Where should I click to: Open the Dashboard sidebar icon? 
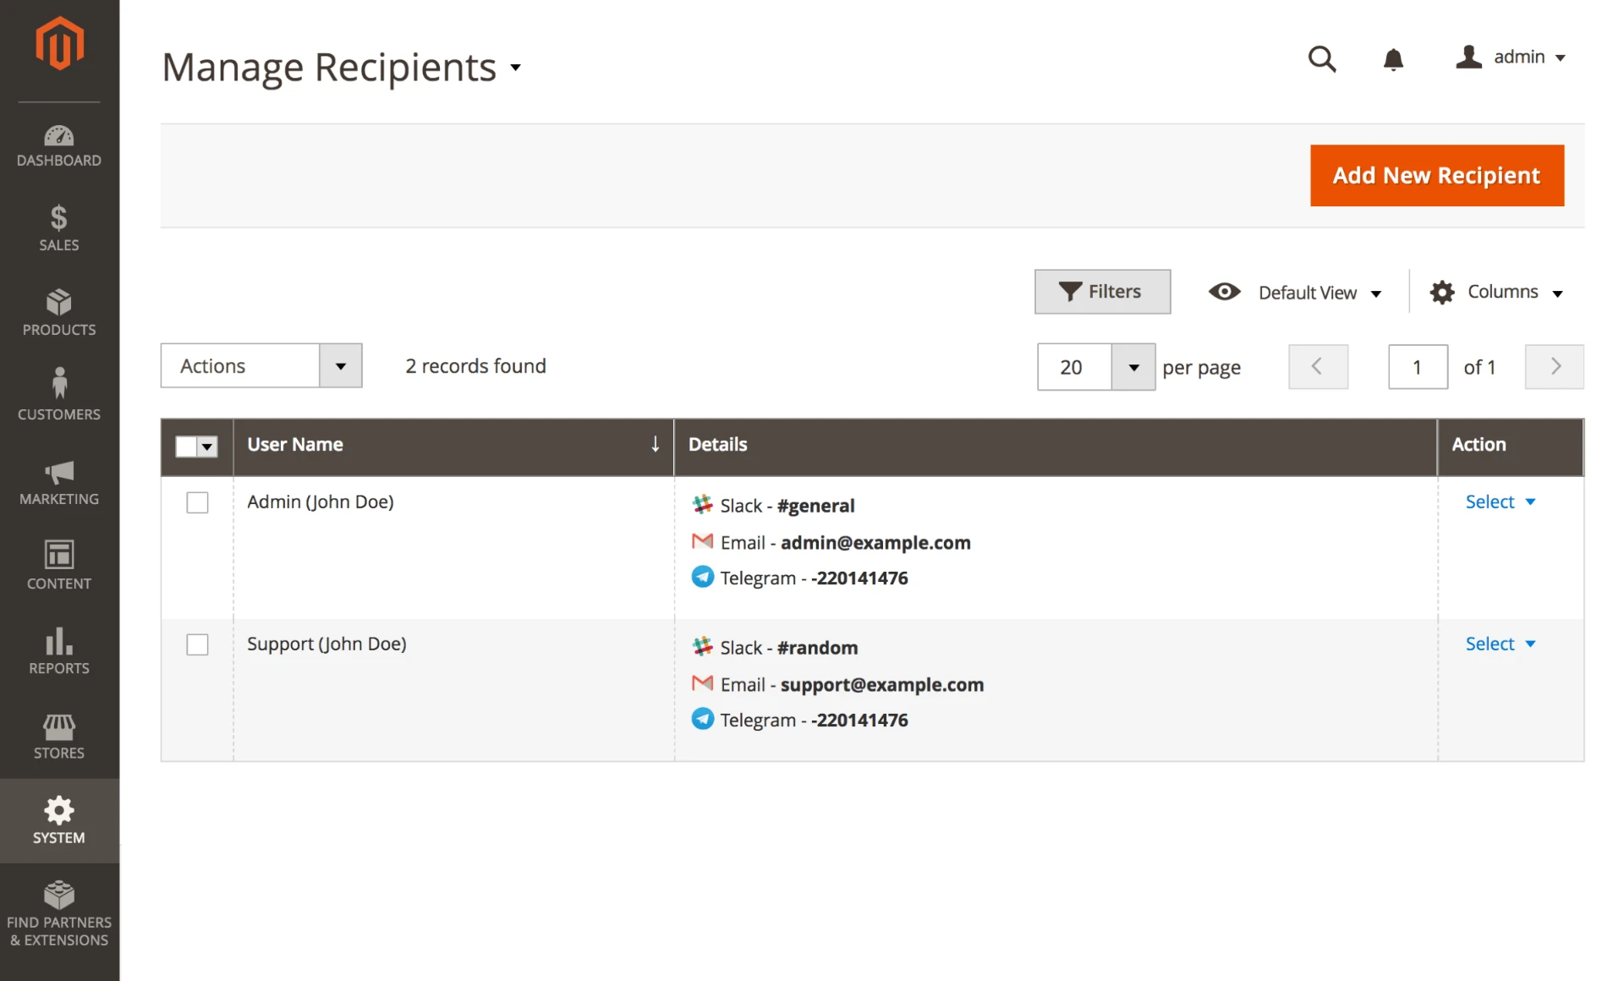coord(59,145)
